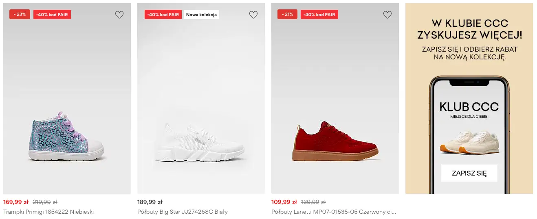Click the 109,99 zł sale price

point(284,202)
